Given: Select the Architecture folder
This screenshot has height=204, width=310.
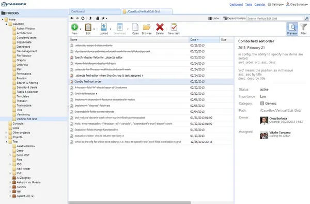Looking at the screenshot, I should click(x=24, y=33).
